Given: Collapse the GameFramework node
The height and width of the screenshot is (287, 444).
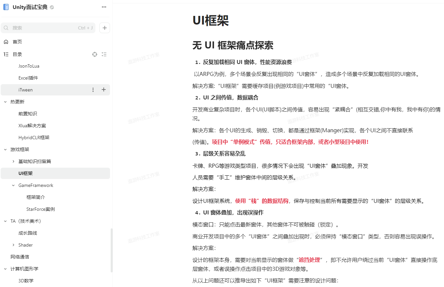Looking at the screenshot, I should [13, 185].
